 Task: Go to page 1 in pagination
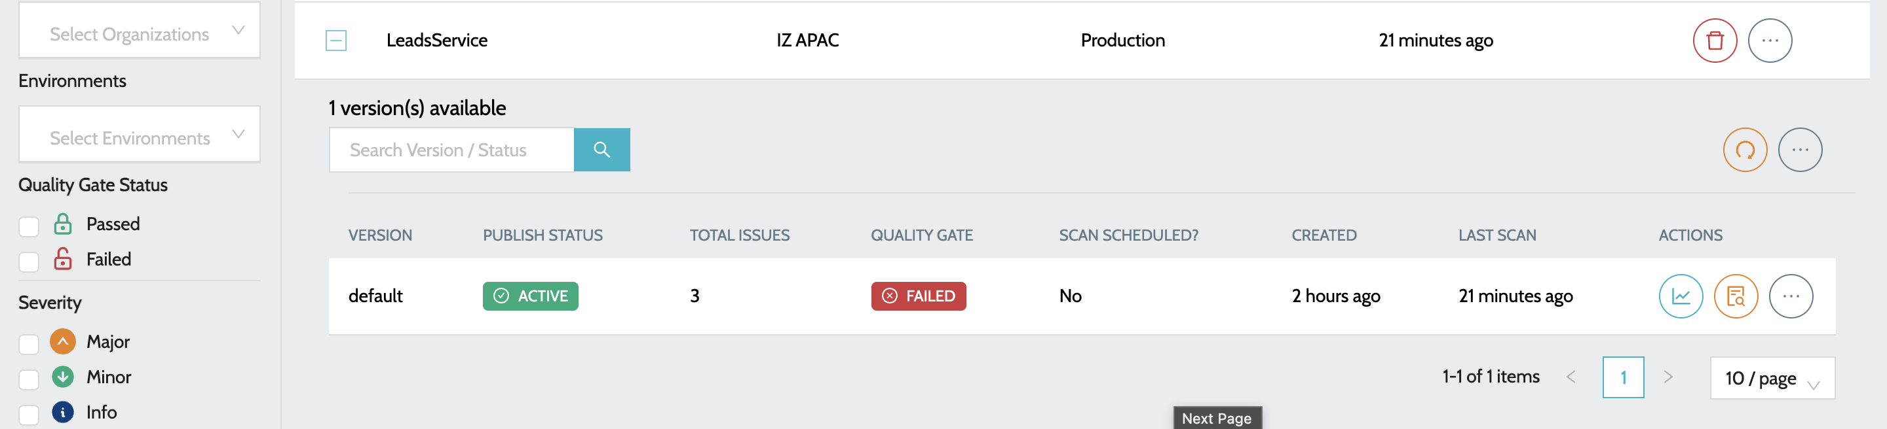point(1622,377)
